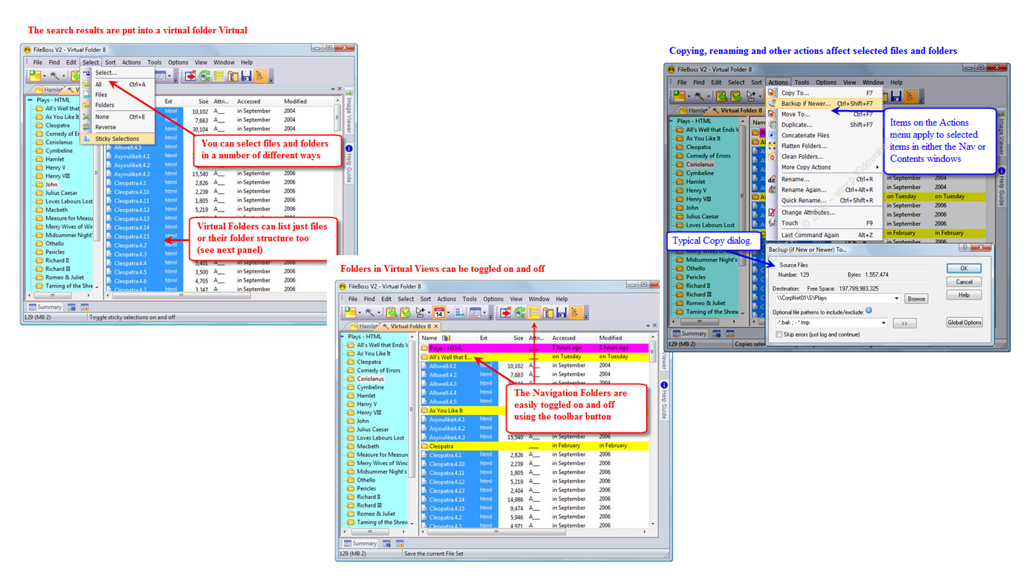
Task: Click the red arrow export toolbar icon
Action: (x=505, y=313)
